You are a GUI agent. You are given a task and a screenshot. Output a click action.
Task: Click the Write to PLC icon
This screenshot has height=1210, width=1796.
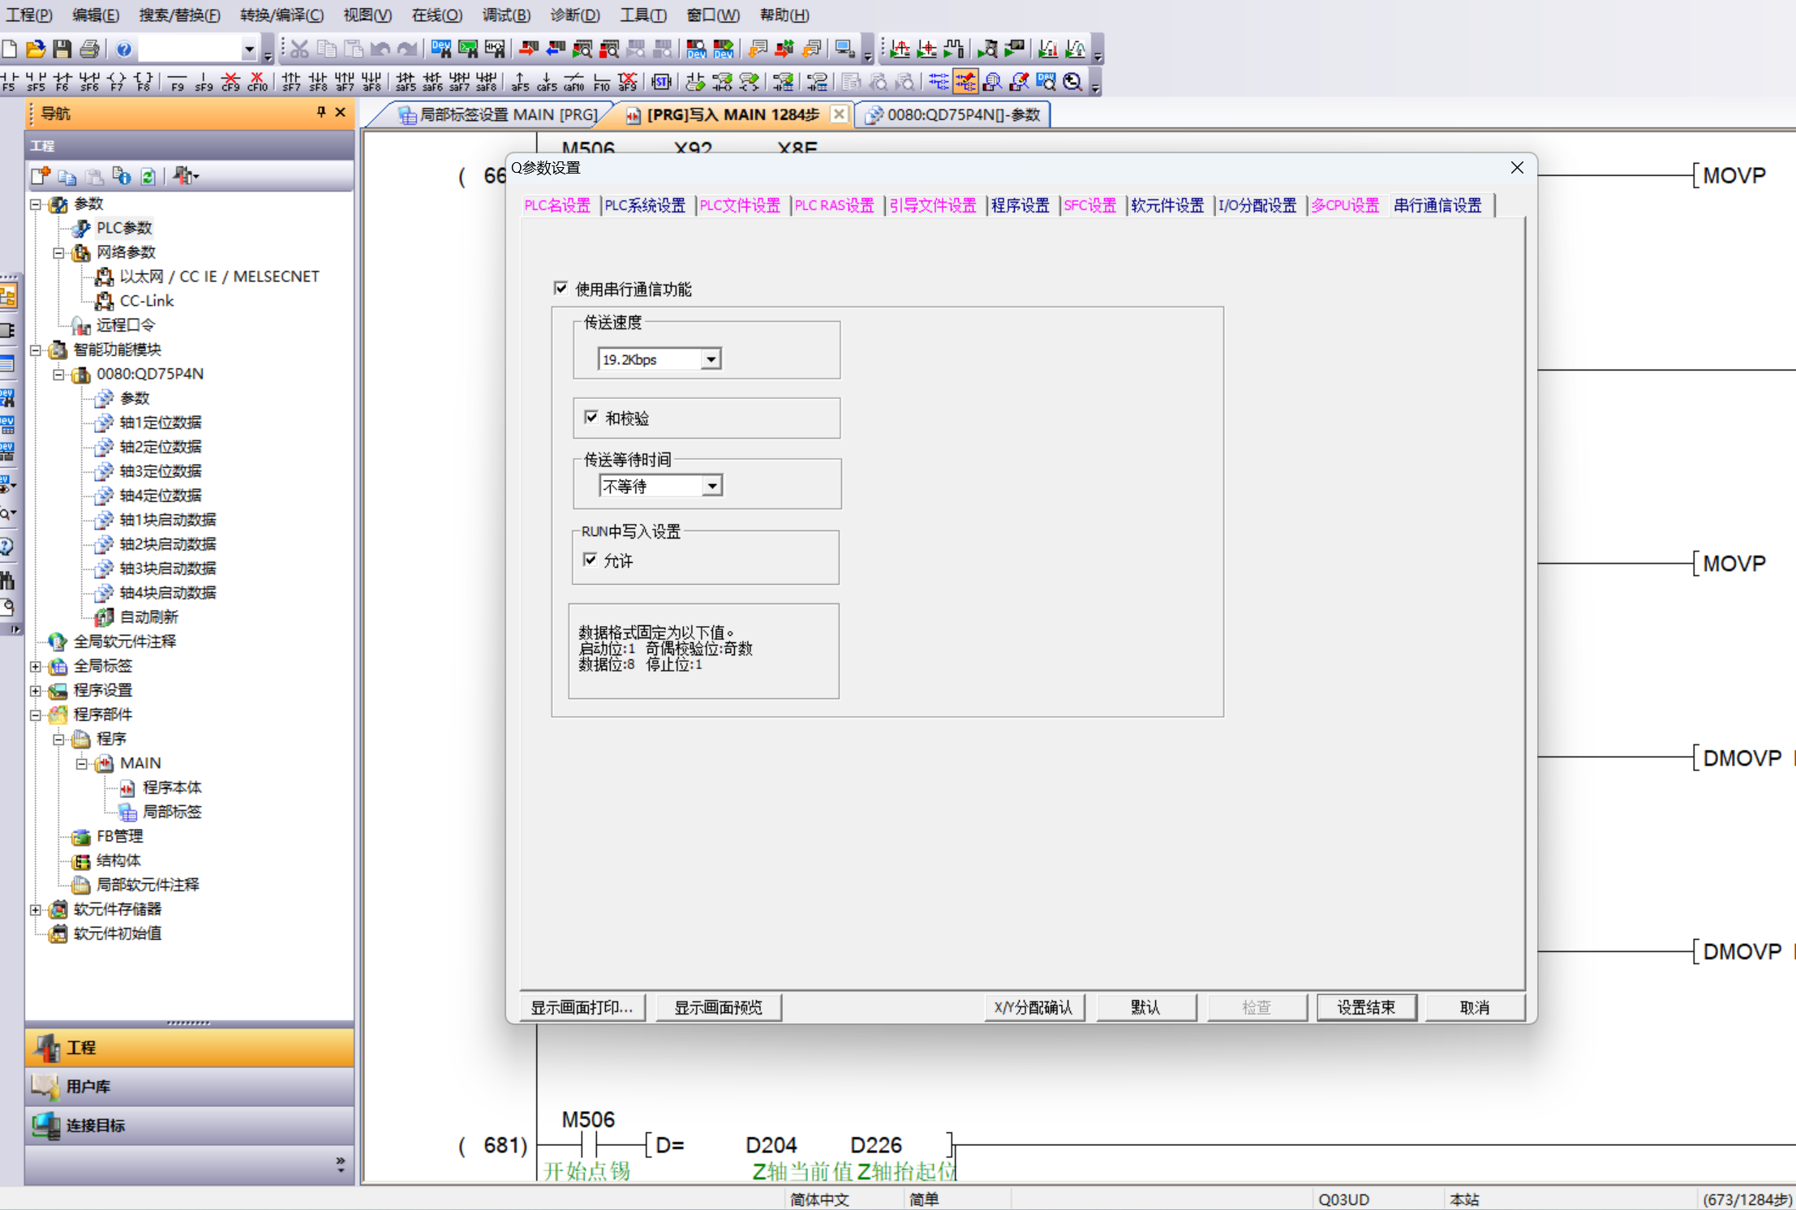pyautogui.click(x=528, y=49)
